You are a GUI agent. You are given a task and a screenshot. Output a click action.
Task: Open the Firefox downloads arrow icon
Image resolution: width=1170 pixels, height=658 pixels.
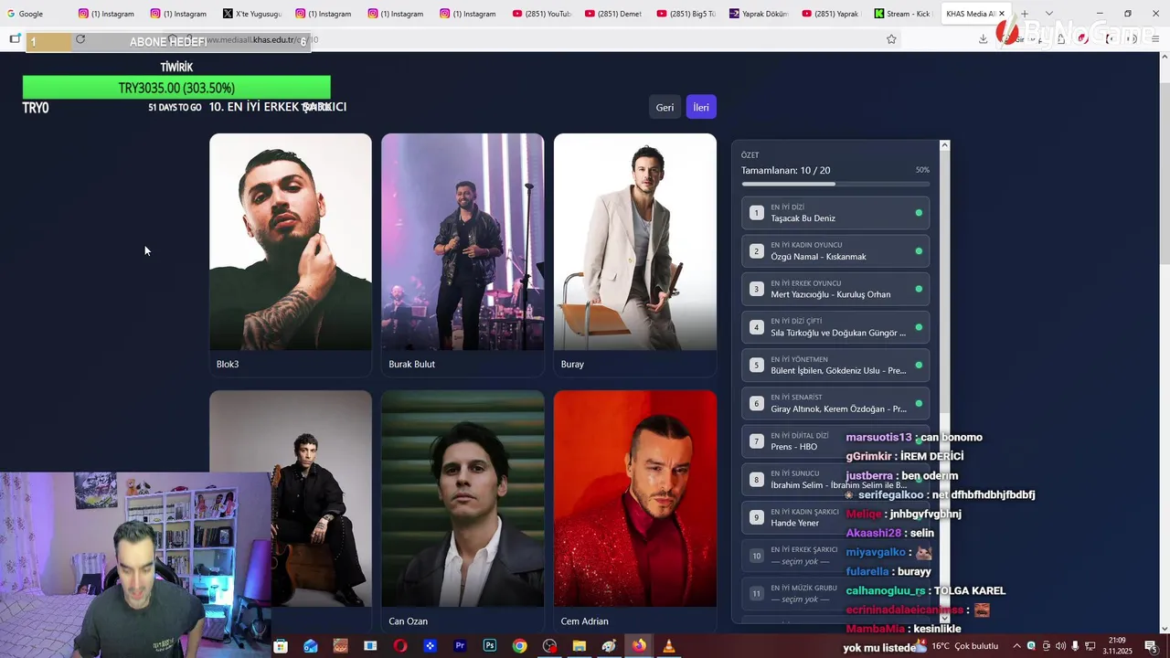[x=983, y=39]
